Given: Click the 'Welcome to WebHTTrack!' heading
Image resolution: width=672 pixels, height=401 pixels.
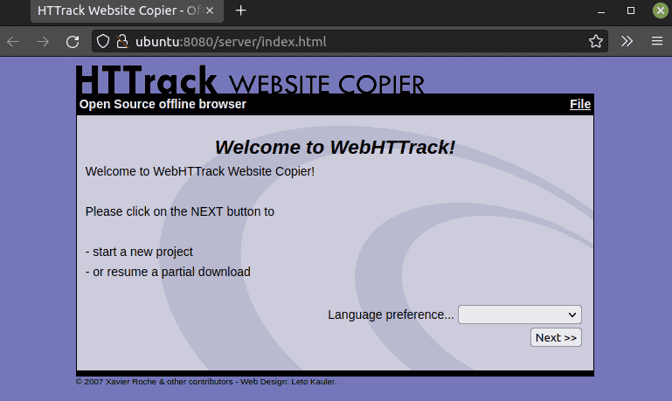Looking at the screenshot, I should [335, 148].
